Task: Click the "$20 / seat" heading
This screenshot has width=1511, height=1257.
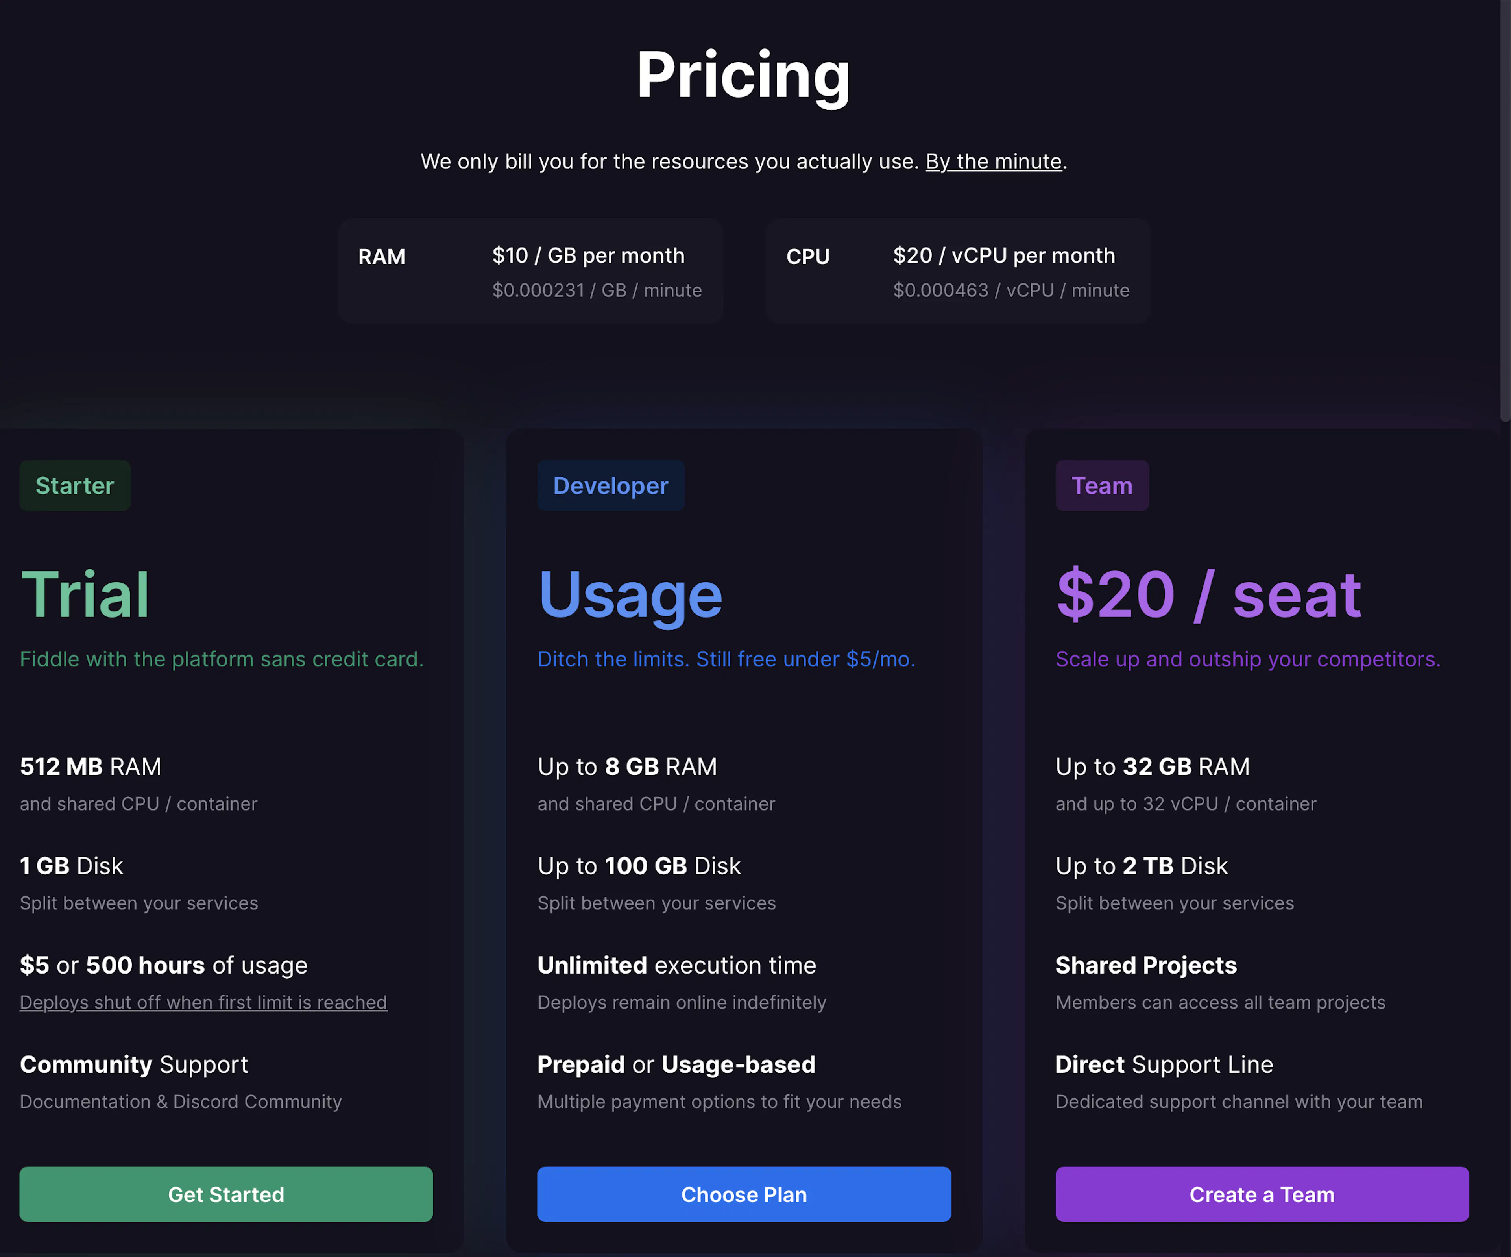Action: (1209, 594)
